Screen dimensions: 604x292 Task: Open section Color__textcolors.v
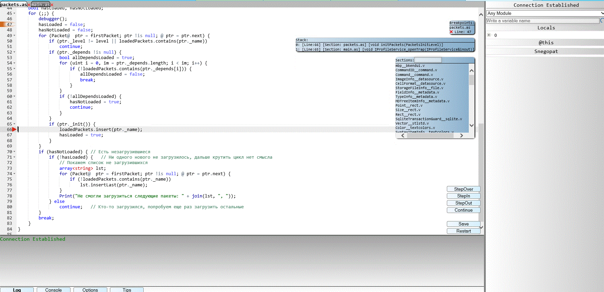click(415, 128)
